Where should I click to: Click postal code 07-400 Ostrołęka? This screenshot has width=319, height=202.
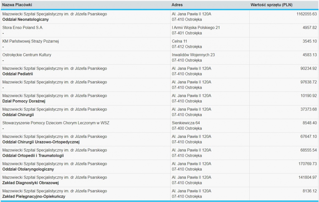[187, 129]
